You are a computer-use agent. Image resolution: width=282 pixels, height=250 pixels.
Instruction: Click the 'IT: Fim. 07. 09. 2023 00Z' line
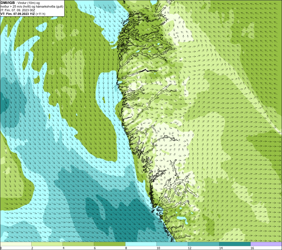pyautogui.click(x=18, y=10)
